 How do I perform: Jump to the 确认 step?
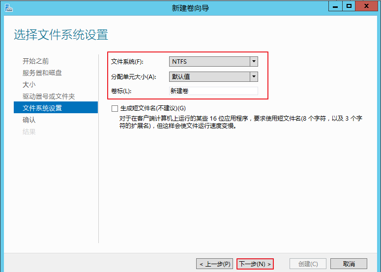pos(29,120)
